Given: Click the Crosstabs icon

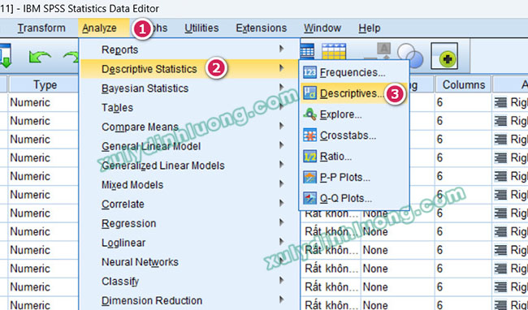Looking at the screenshot, I should pyautogui.click(x=309, y=136).
